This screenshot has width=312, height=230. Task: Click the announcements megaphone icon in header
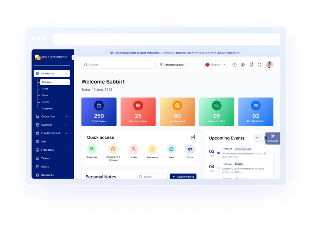(x=243, y=65)
